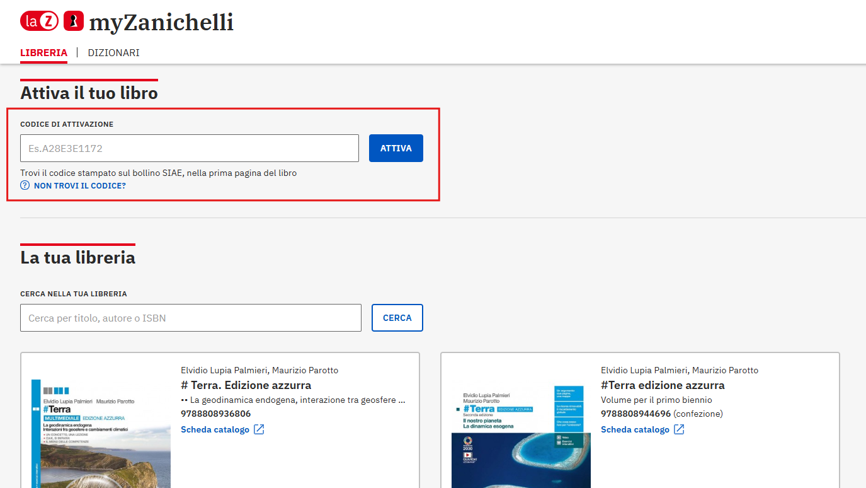This screenshot has width=866, height=488.
Task: Click the red 'la Z' logo icon
Action: (39, 21)
